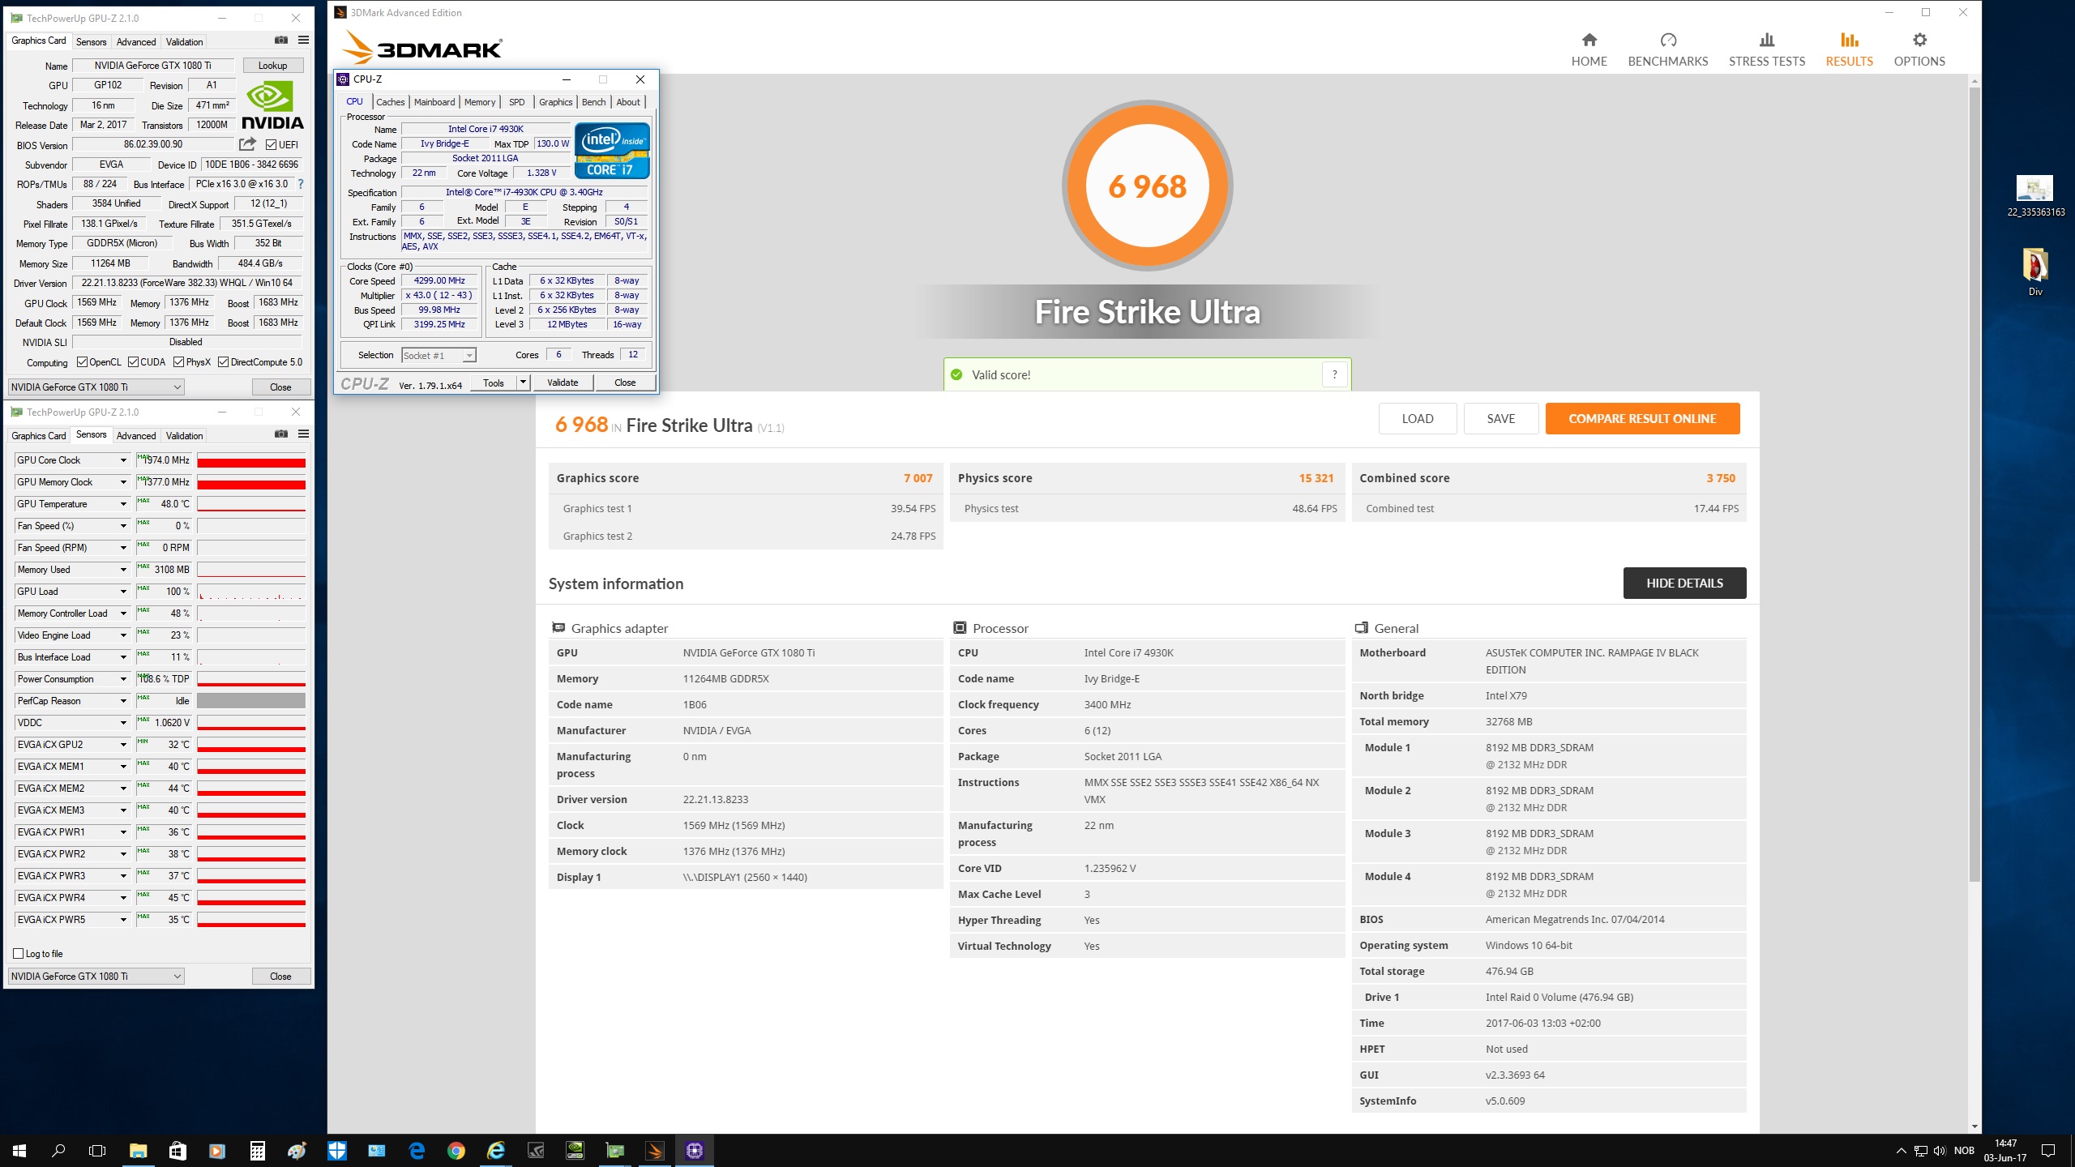
Task: Toggle the UEFI checkbox in GPU-Z
Action: point(272,145)
